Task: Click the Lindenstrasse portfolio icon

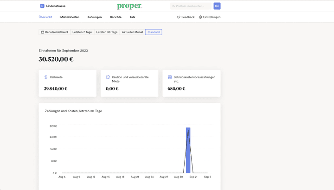Action: [x=42, y=6]
